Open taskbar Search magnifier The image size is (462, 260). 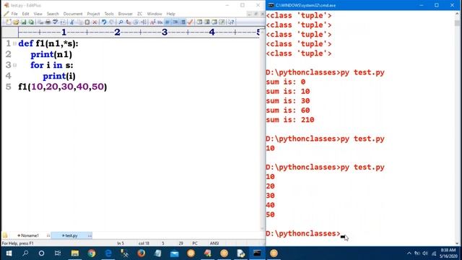(25, 253)
